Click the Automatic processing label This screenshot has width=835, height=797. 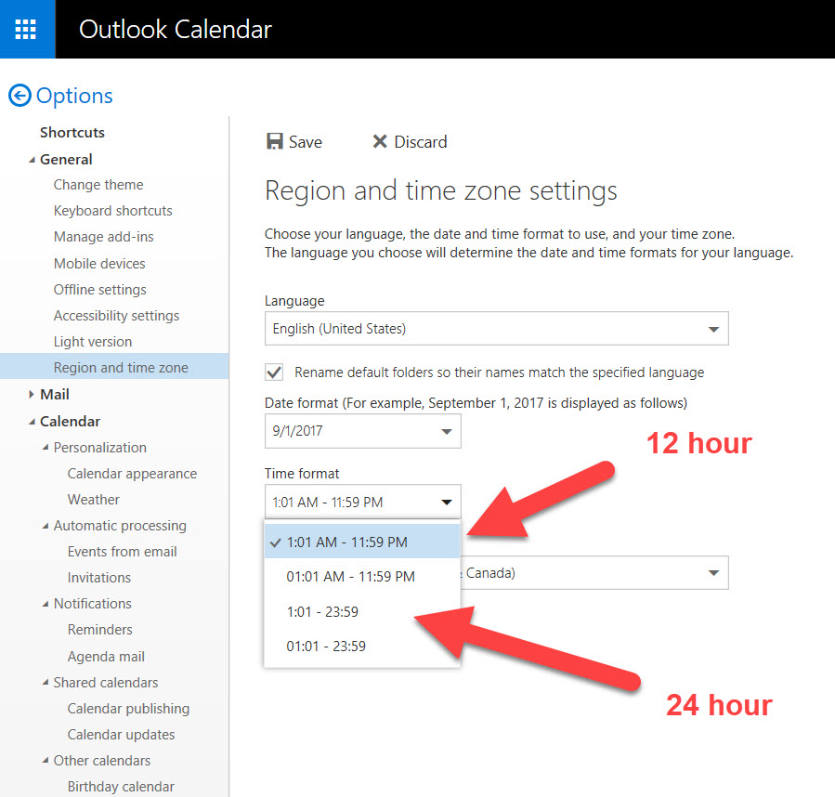coord(120,526)
